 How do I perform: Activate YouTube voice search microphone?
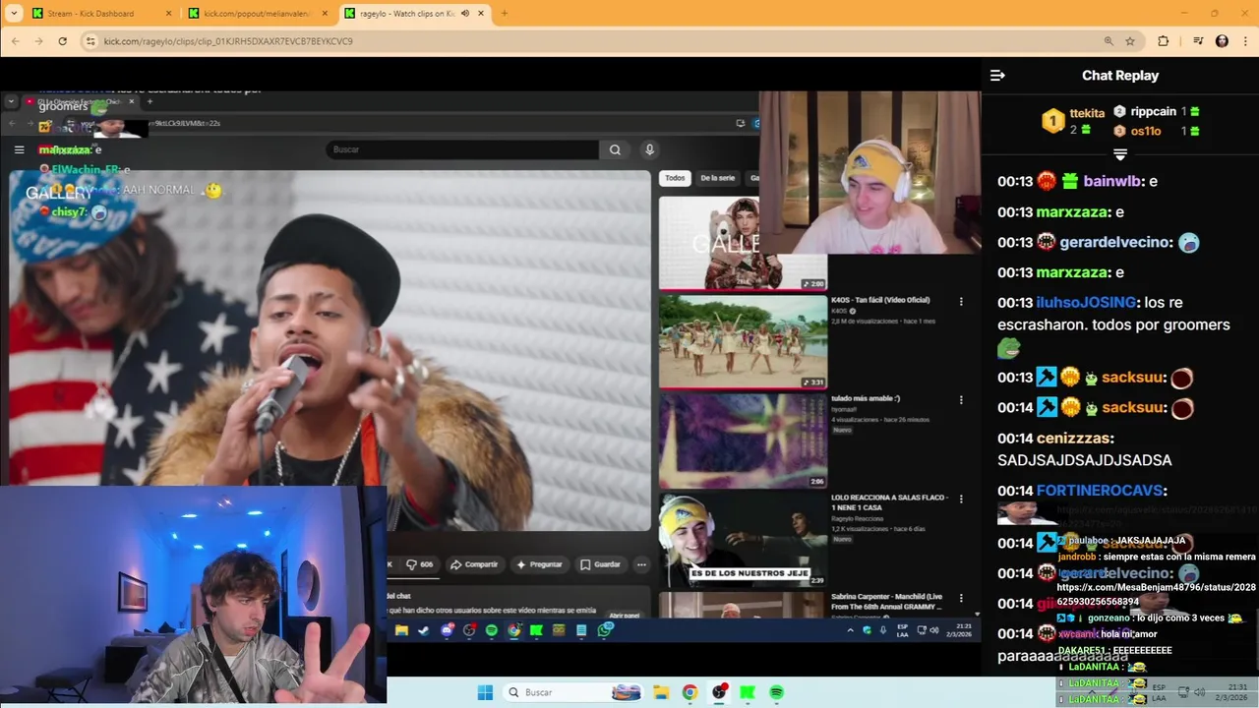point(649,149)
